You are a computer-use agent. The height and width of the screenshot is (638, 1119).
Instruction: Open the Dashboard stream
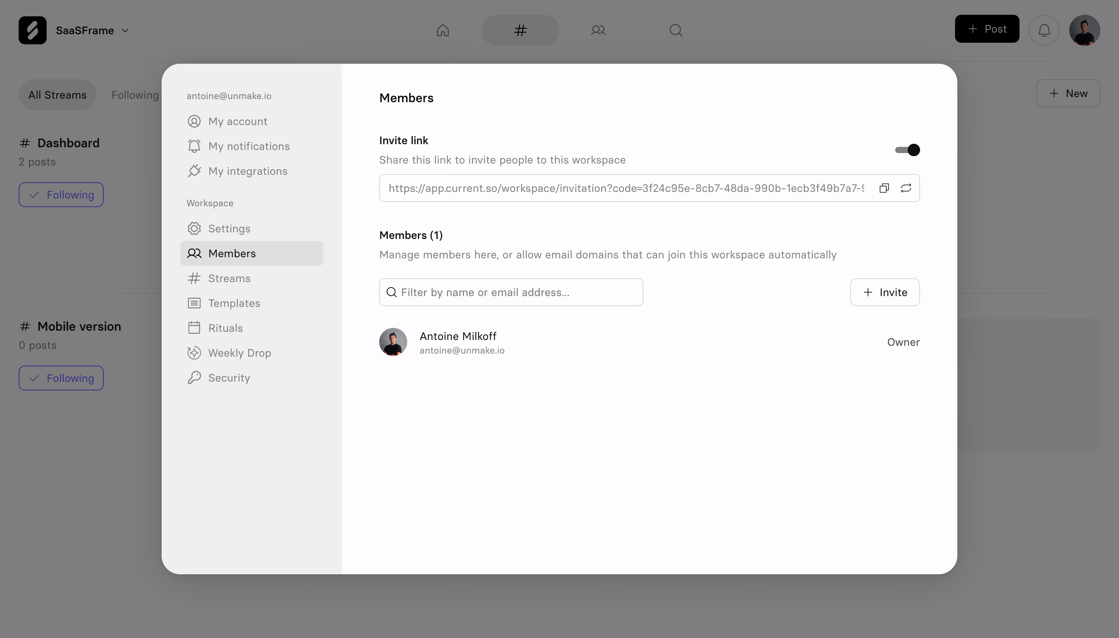68,143
